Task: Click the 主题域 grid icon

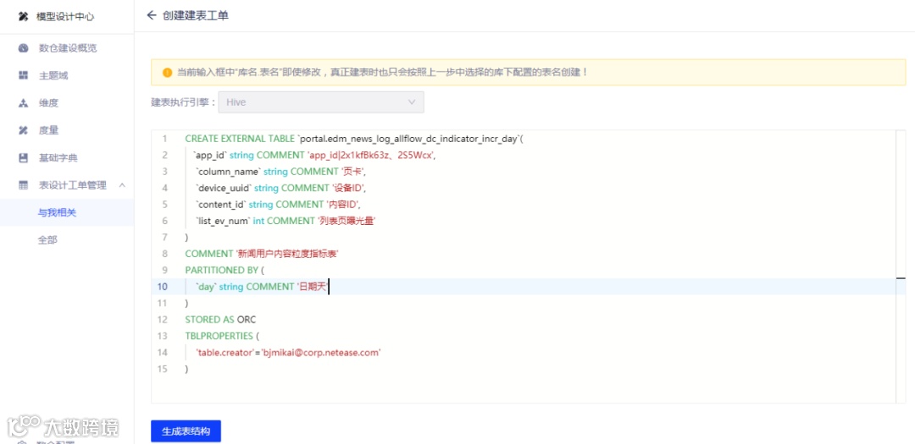Action: [x=24, y=76]
